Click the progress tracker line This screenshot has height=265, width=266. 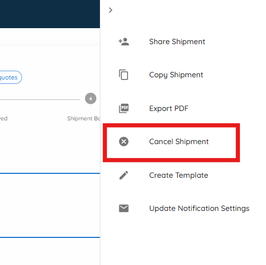pyautogui.click(x=40, y=99)
